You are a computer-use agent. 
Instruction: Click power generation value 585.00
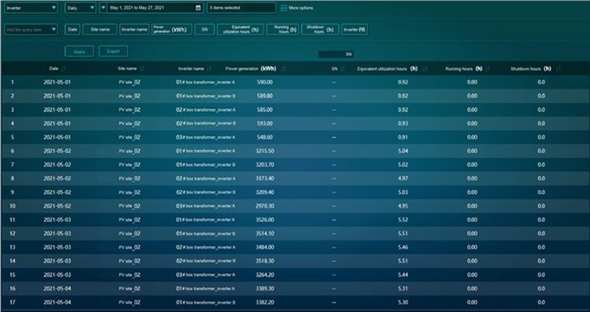pos(265,110)
